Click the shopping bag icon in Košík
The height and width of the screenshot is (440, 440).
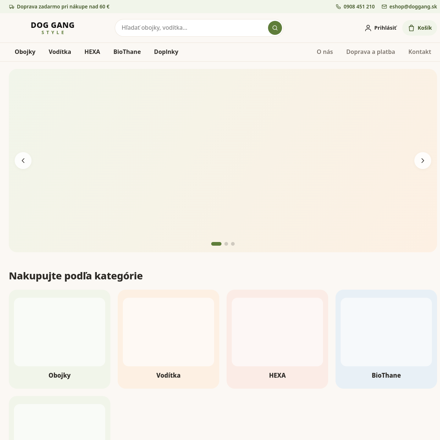click(x=411, y=28)
